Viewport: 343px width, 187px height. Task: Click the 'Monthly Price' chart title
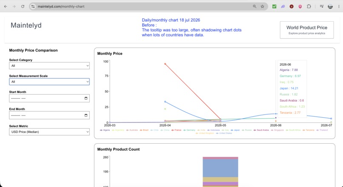click(x=110, y=54)
